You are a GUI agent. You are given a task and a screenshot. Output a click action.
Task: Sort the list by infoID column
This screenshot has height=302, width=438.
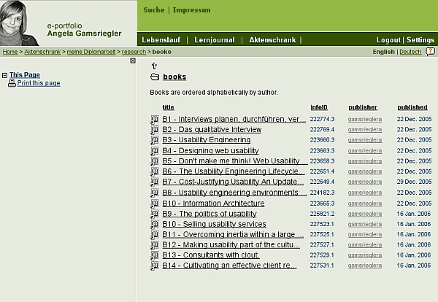(319, 107)
